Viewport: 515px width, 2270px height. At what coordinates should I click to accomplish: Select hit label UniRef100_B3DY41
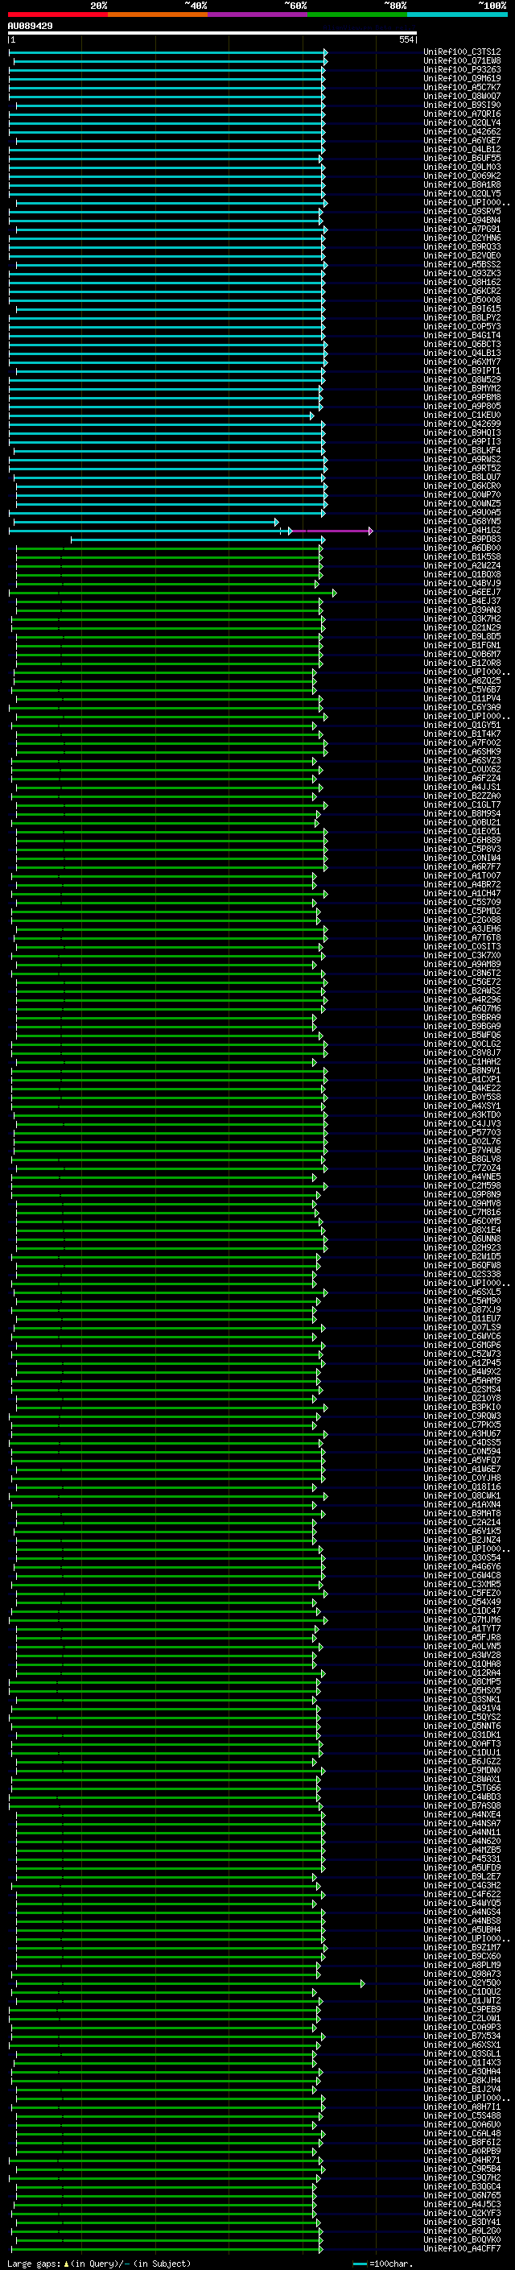pos(462,2222)
